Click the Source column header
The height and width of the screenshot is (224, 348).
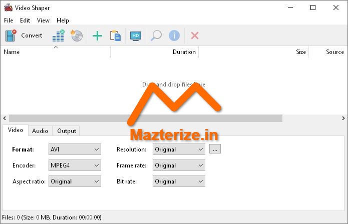328,52
